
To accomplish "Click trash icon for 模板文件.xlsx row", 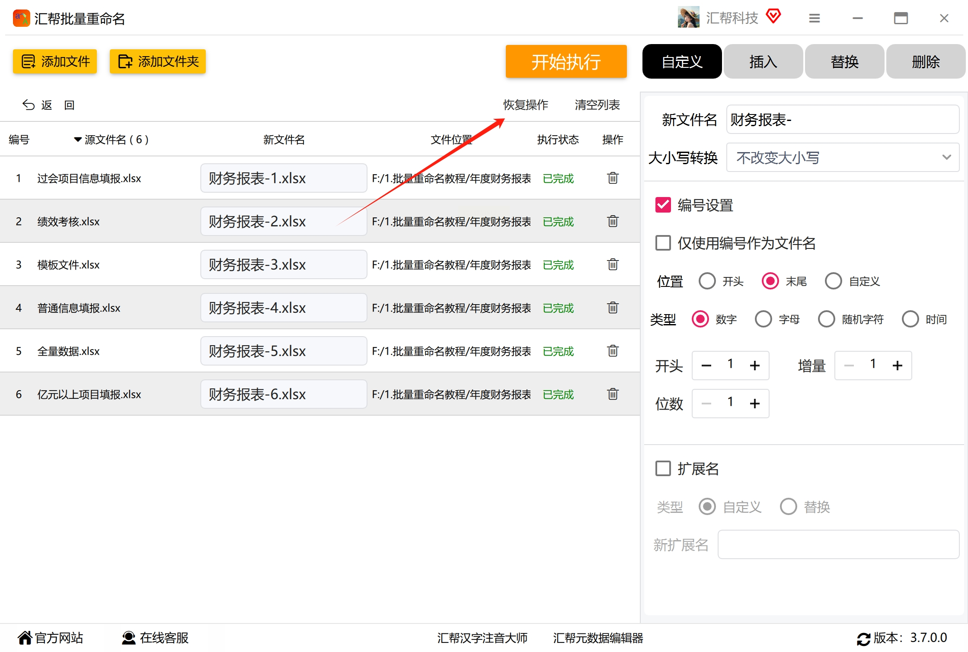I will pos(613,264).
